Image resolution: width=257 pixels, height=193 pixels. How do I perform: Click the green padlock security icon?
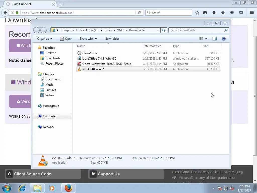[17, 13]
